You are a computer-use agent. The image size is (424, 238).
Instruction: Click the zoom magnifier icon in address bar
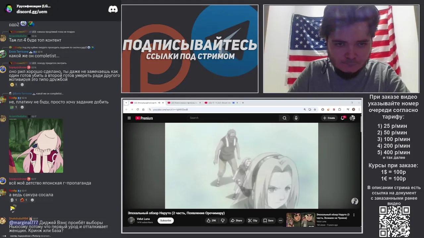pos(304,109)
